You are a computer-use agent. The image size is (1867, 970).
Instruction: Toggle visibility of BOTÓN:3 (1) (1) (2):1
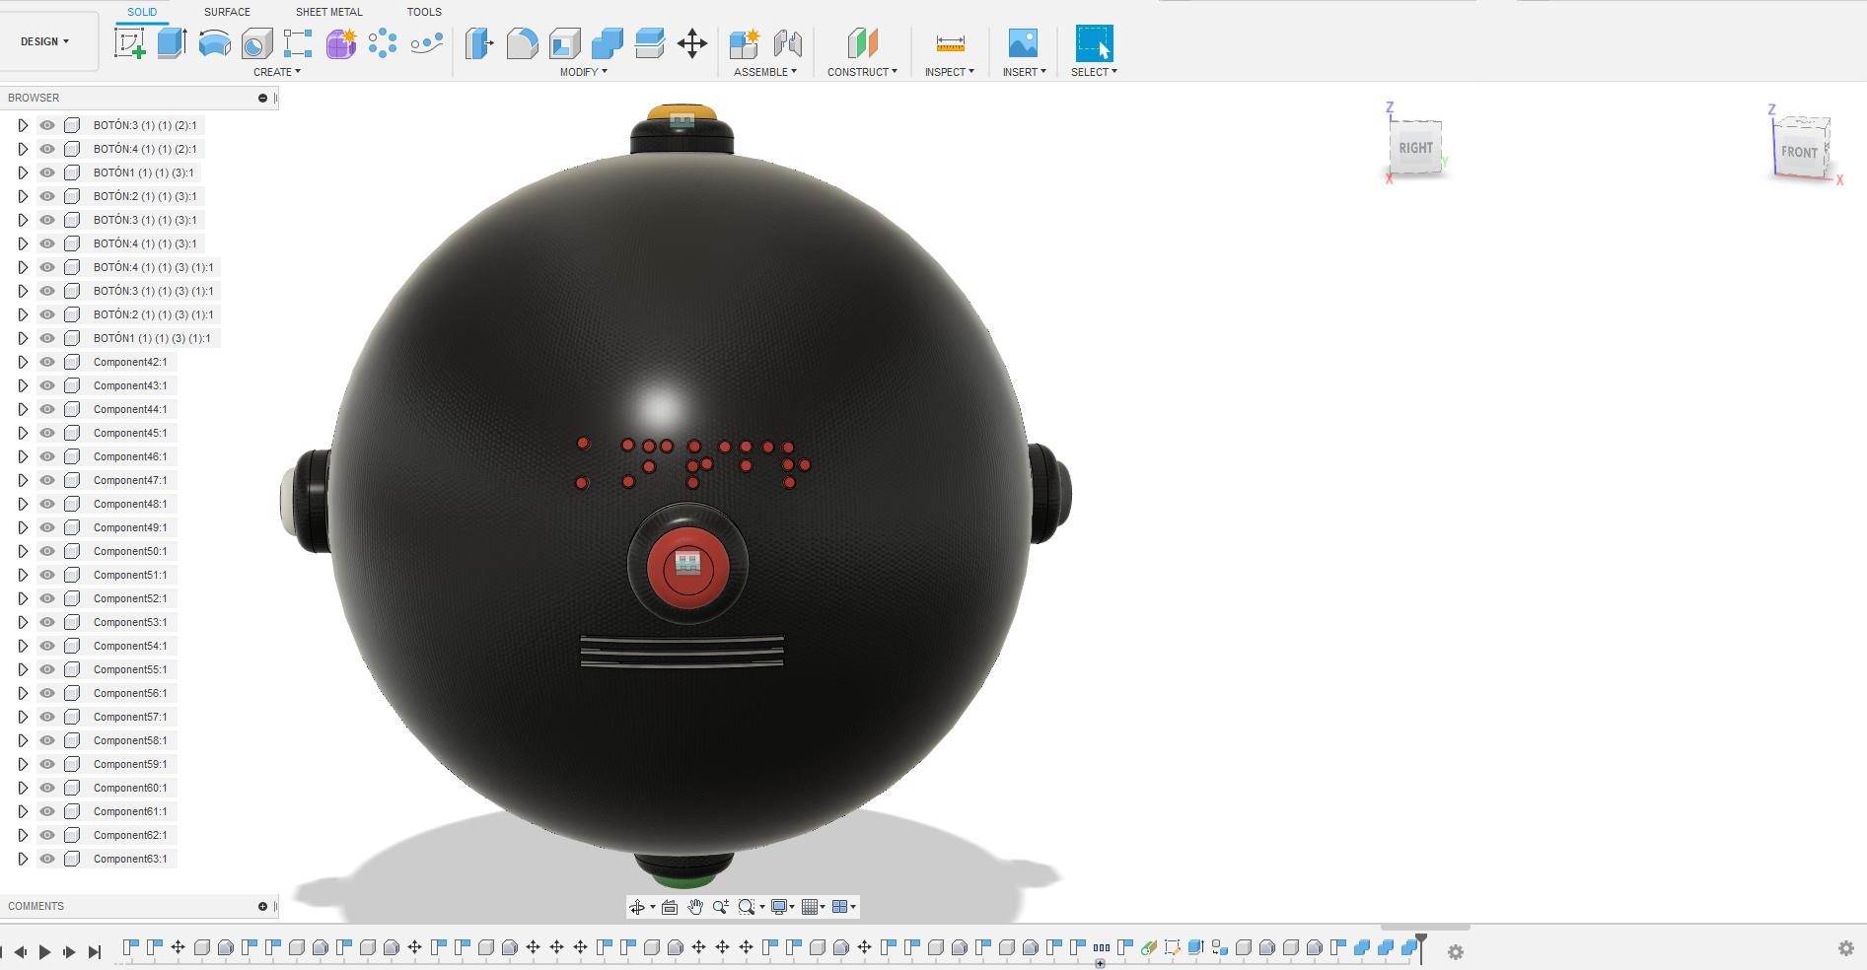click(47, 125)
